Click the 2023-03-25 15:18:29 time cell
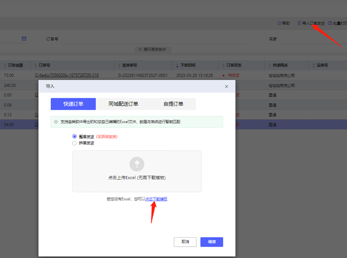Viewport: 347px width, 258px height. tap(194, 75)
